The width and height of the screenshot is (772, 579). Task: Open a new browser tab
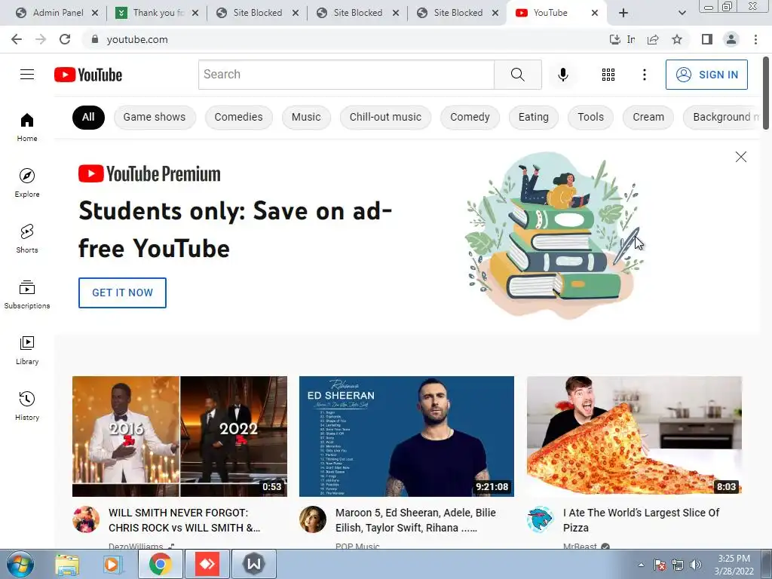[623, 13]
